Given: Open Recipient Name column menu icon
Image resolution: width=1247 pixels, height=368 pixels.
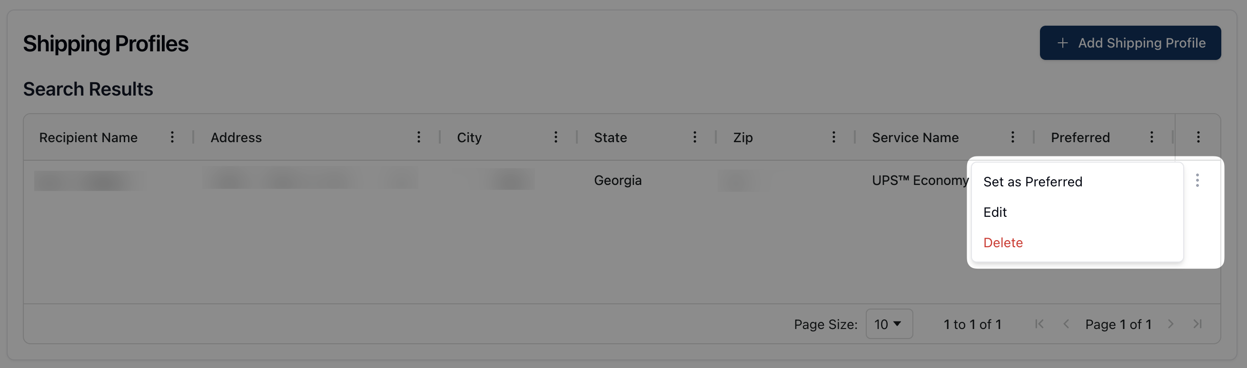Looking at the screenshot, I should [x=172, y=137].
